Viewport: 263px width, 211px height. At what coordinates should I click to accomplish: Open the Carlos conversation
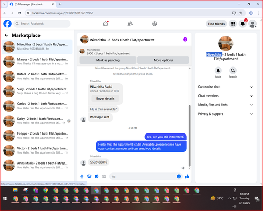pyautogui.click(x=37, y=106)
